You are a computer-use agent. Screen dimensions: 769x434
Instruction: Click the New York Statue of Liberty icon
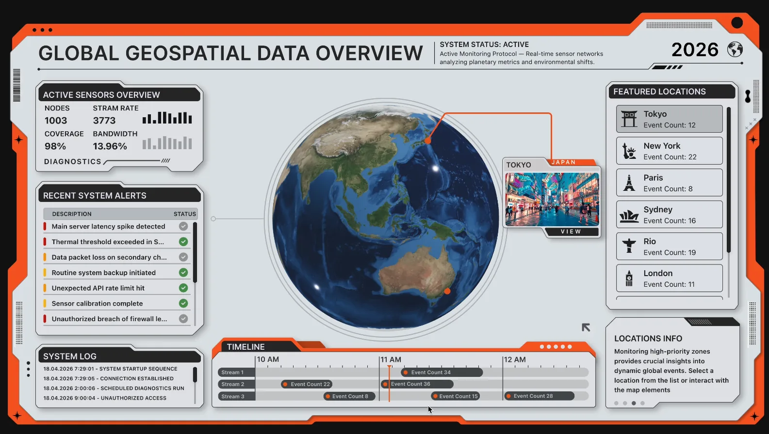pos(629,151)
